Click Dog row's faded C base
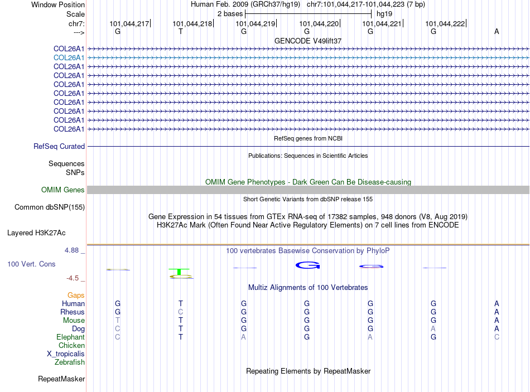 point(117,329)
